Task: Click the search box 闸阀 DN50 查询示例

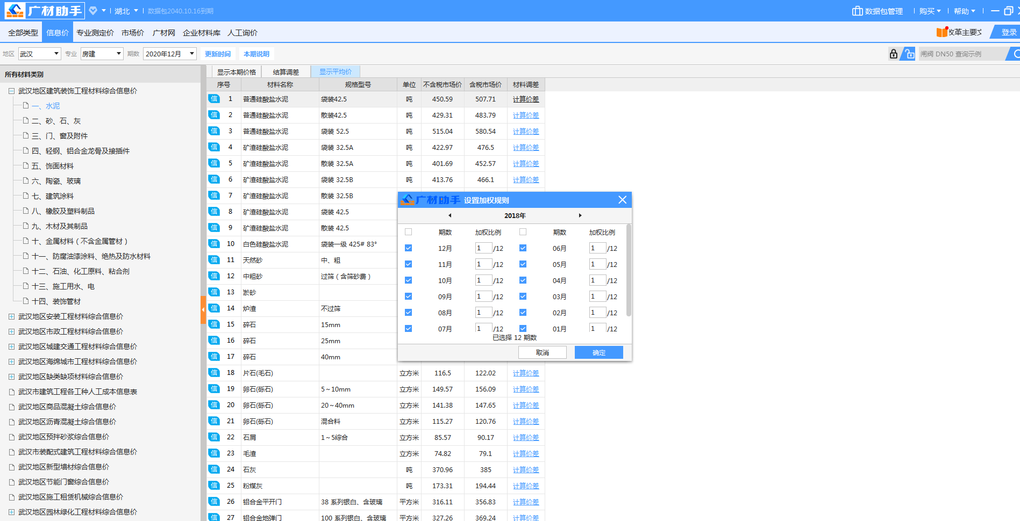Action: tap(962, 54)
